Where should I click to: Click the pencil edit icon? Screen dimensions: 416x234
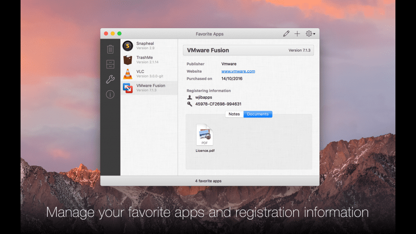(286, 33)
